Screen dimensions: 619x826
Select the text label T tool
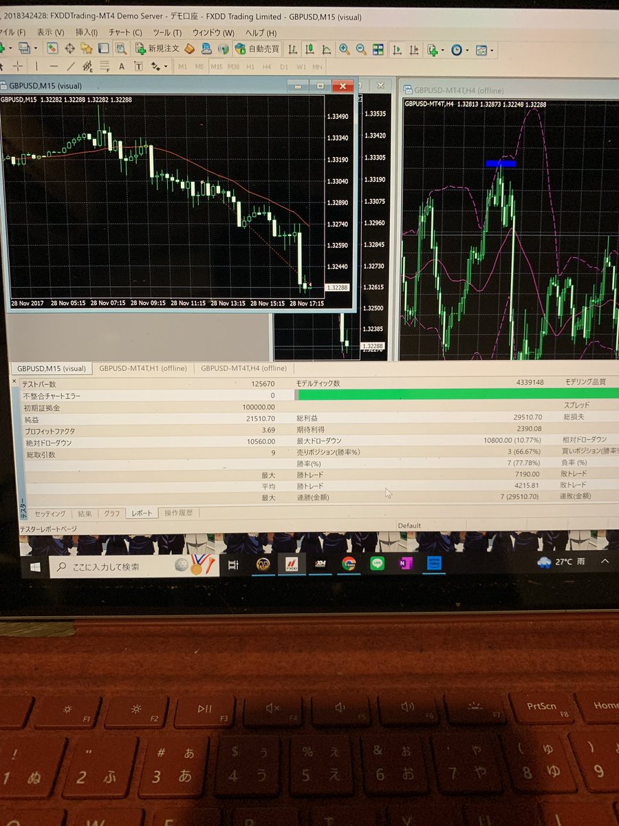138,67
